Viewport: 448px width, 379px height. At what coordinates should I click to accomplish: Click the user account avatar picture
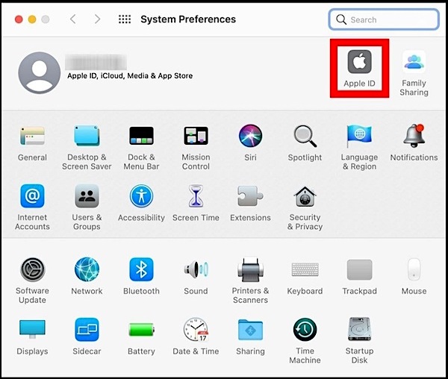(x=39, y=72)
